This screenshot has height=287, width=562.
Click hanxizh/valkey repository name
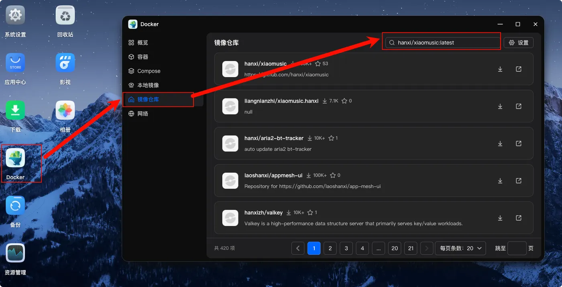tap(263, 213)
